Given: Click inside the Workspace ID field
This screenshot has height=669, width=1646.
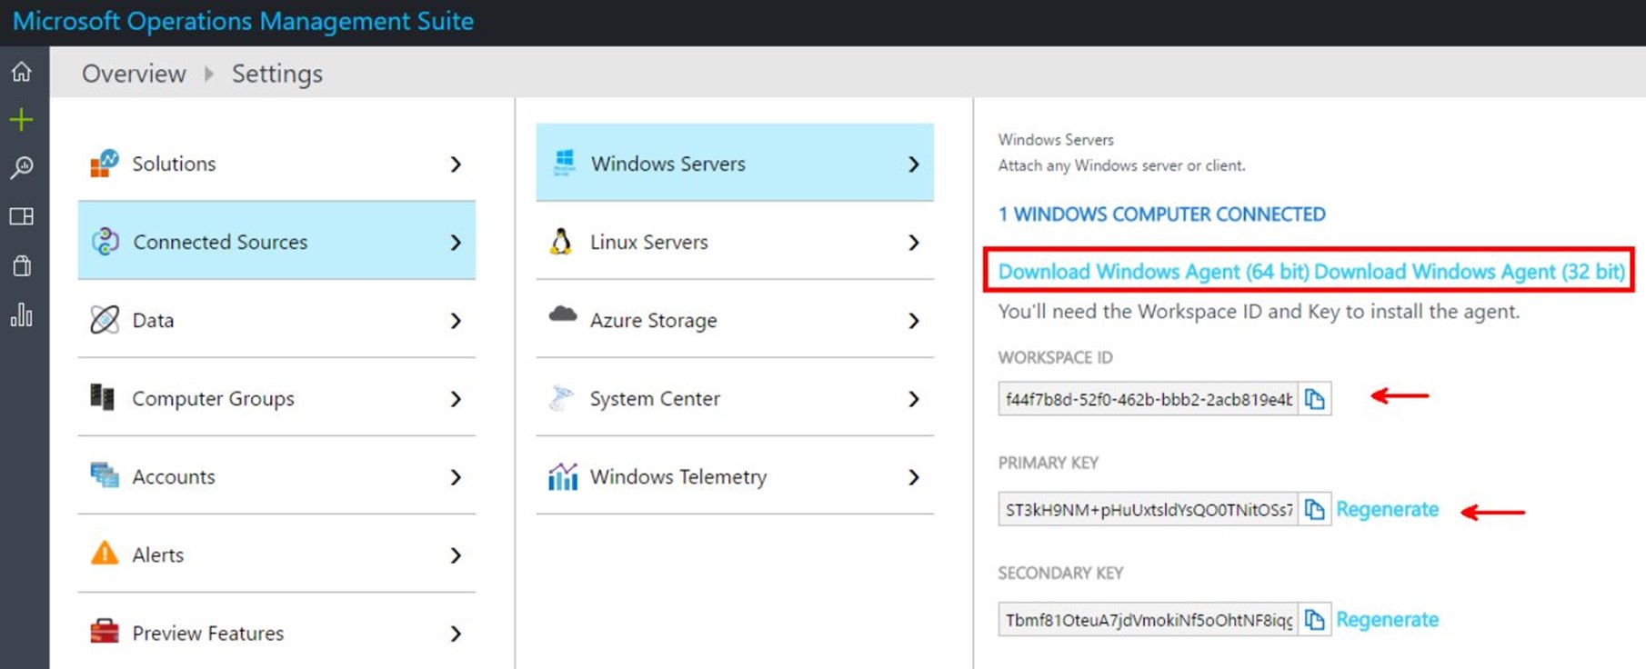Looking at the screenshot, I should [1148, 399].
